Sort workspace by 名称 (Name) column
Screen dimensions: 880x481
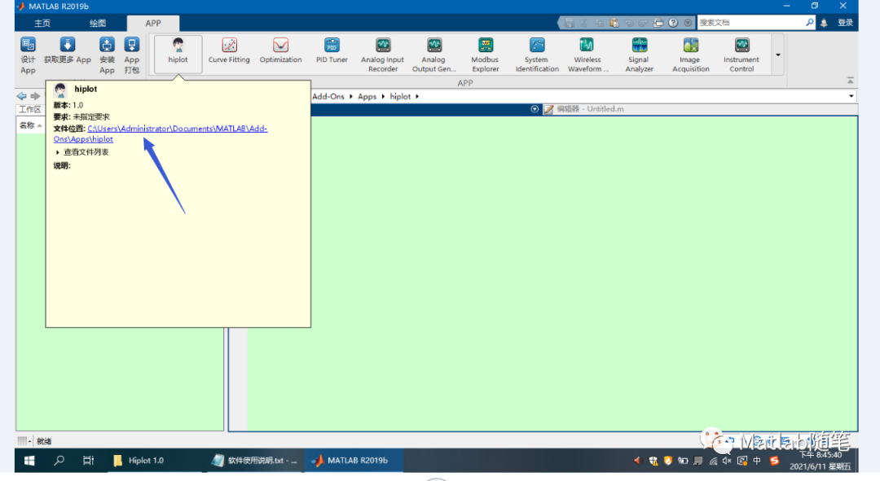click(x=30, y=125)
